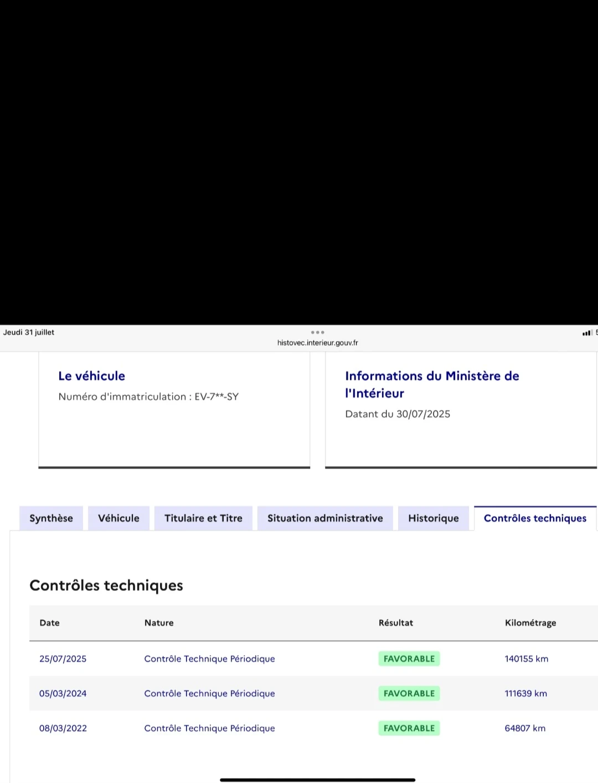
Task: Click the 25/07/2025 inspection date
Action: 63,658
